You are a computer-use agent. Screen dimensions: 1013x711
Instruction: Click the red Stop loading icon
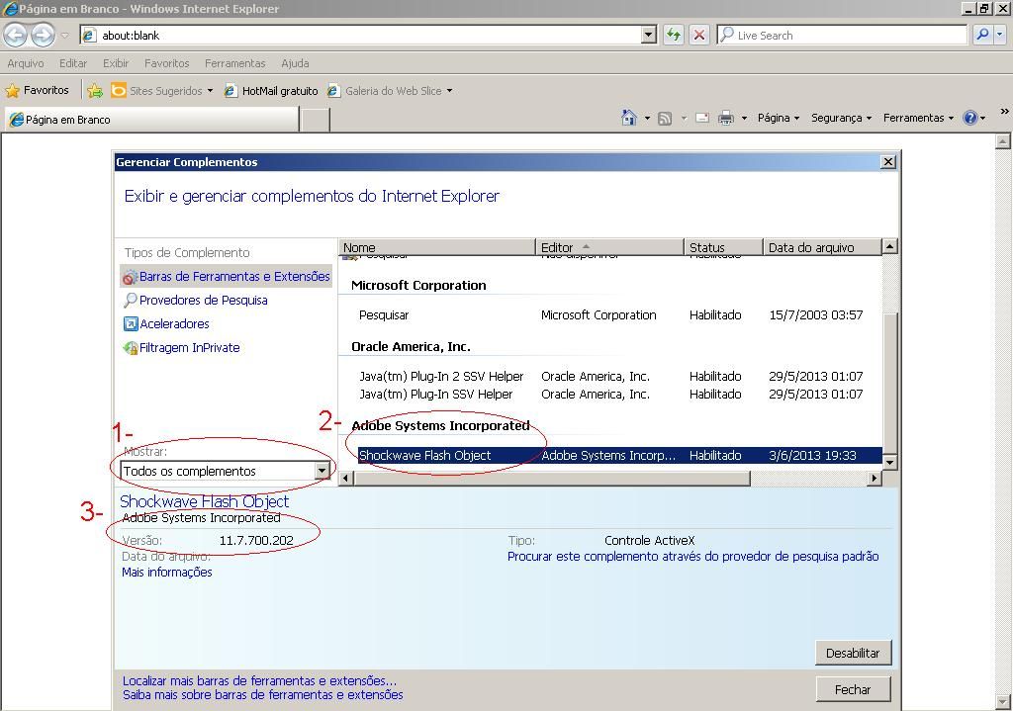[699, 35]
